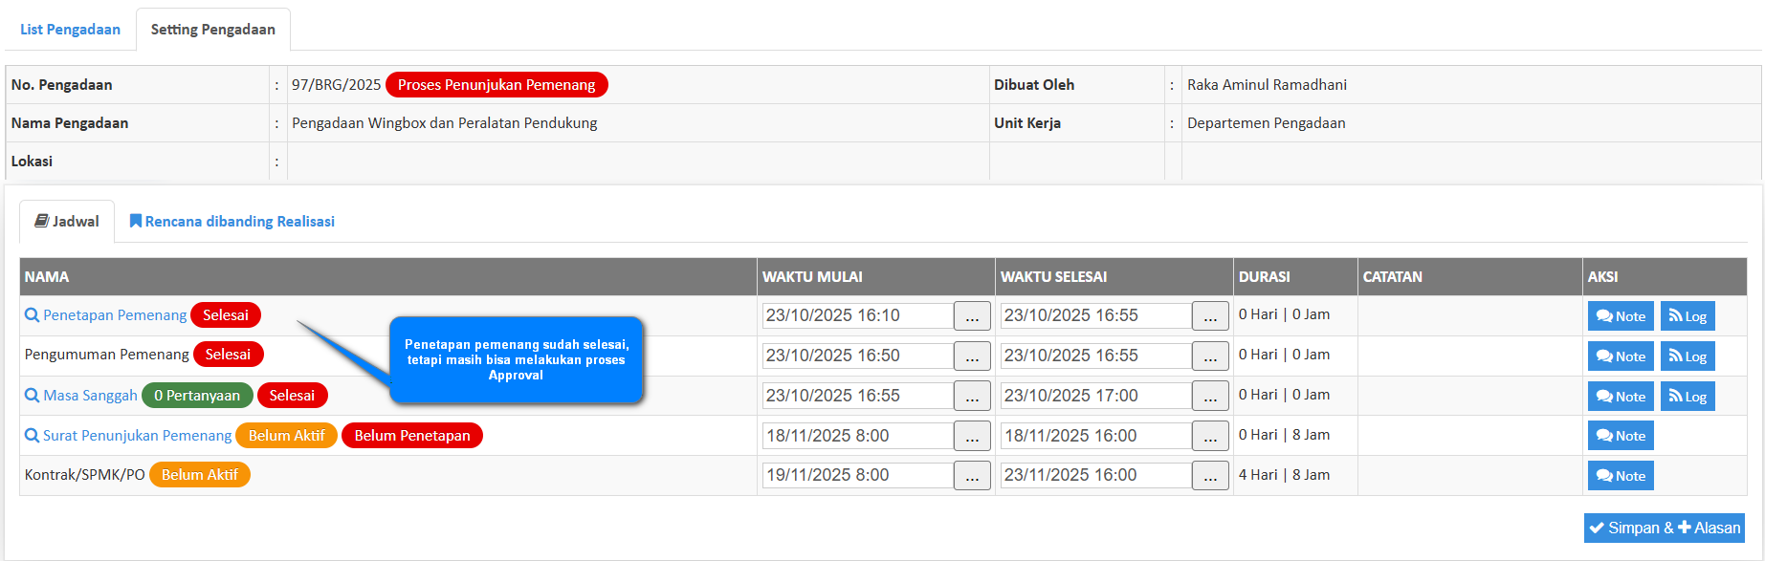Click Simpan & Alasan button
1765x561 pixels.
click(x=1664, y=528)
